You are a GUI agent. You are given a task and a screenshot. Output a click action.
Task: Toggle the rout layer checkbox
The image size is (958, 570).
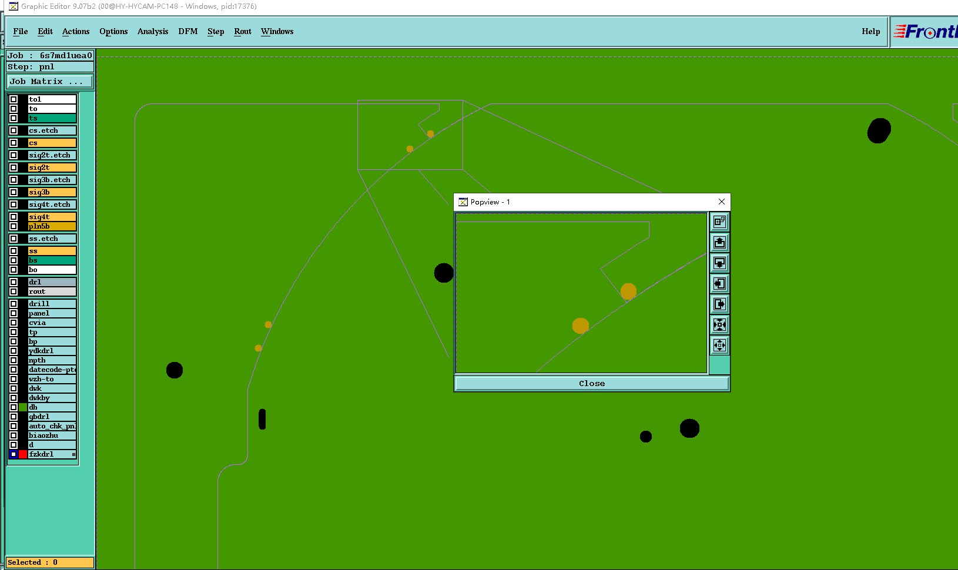pyautogui.click(x=14, y=291)
